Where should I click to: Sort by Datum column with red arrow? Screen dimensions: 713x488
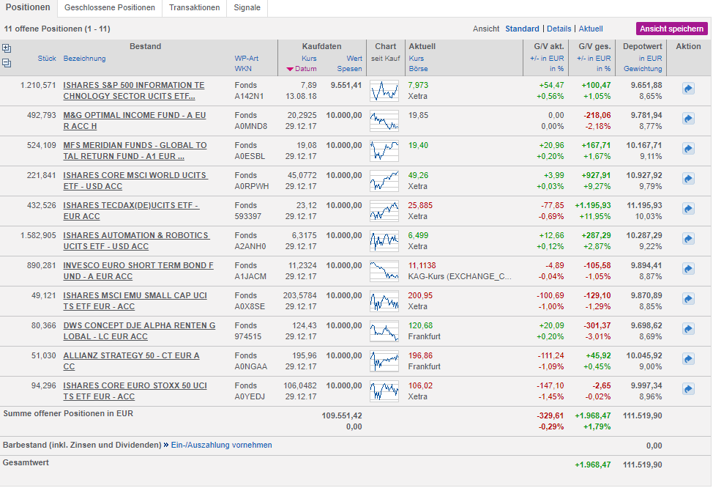(x=302, y=69)
